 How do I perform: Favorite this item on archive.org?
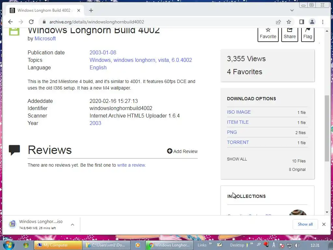pos(268,34)
